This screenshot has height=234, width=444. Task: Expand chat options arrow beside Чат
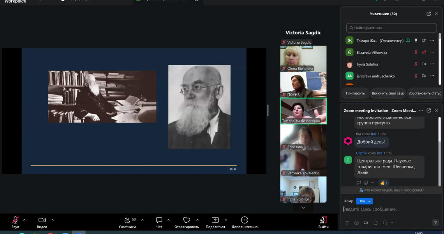click(x=169, y=220)
